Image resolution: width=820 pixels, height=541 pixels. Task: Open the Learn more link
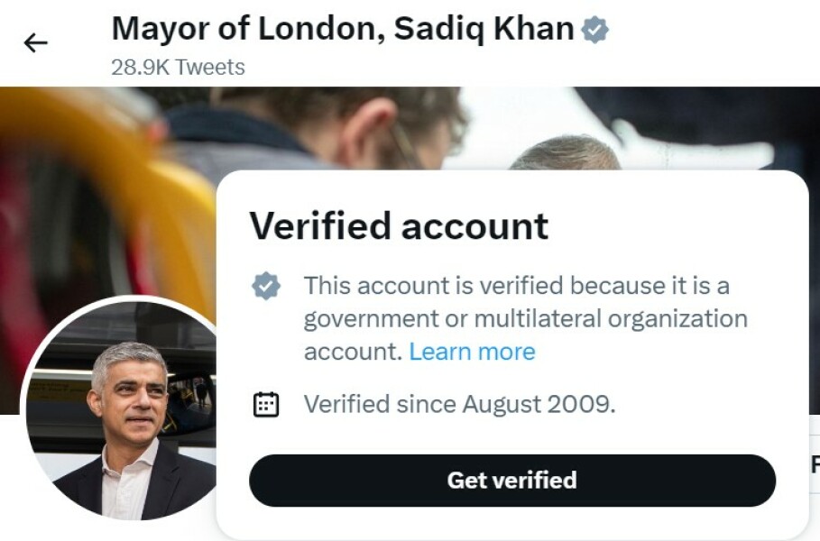coord(472,351)
